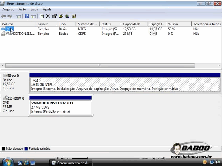Click the 19,53 GB capacity cell
This screenshot has height=166, width=222.
point(129,29)
